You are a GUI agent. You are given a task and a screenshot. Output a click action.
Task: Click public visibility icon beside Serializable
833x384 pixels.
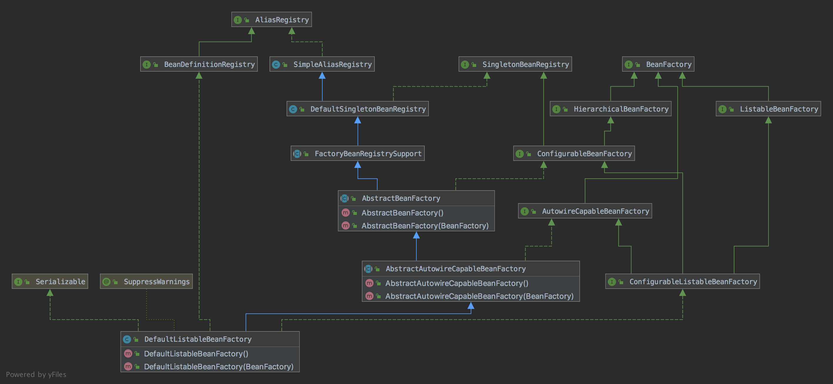click(27, 282)
